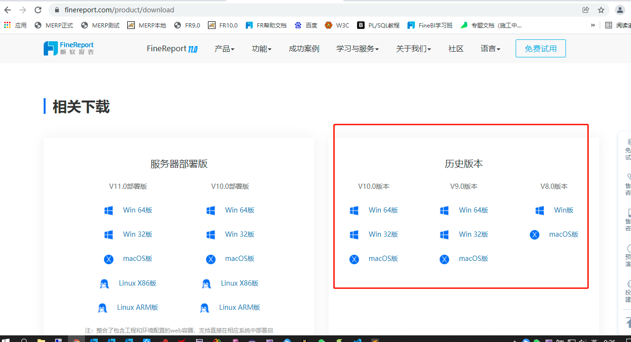The image size is (631, 342).
Task: Click Linux penguin for V10.0部署版 Linux X86版
Action: [x=207, y=284]
